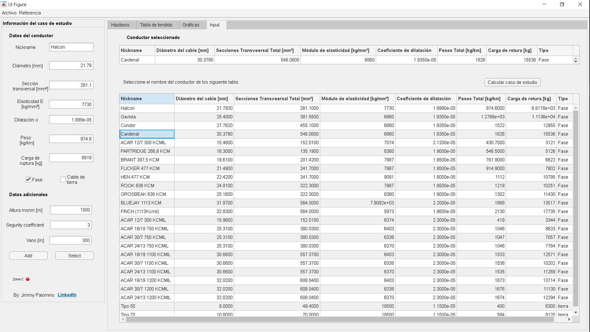Enable the Fase checkbox

pyautogui.click(x=28, y=180)
